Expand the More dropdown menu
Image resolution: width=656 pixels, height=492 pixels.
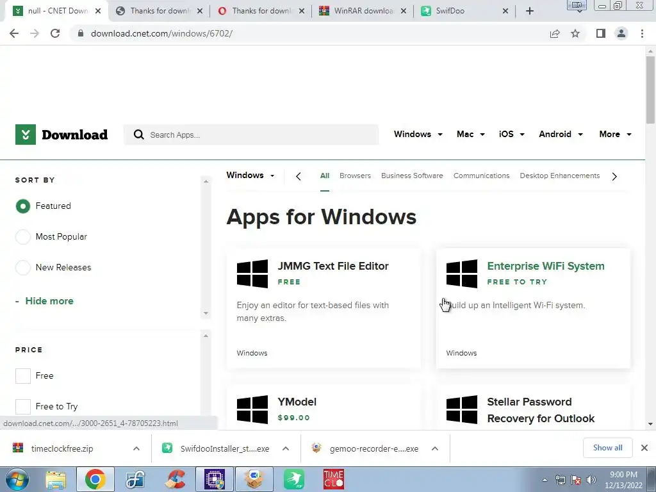616,135
